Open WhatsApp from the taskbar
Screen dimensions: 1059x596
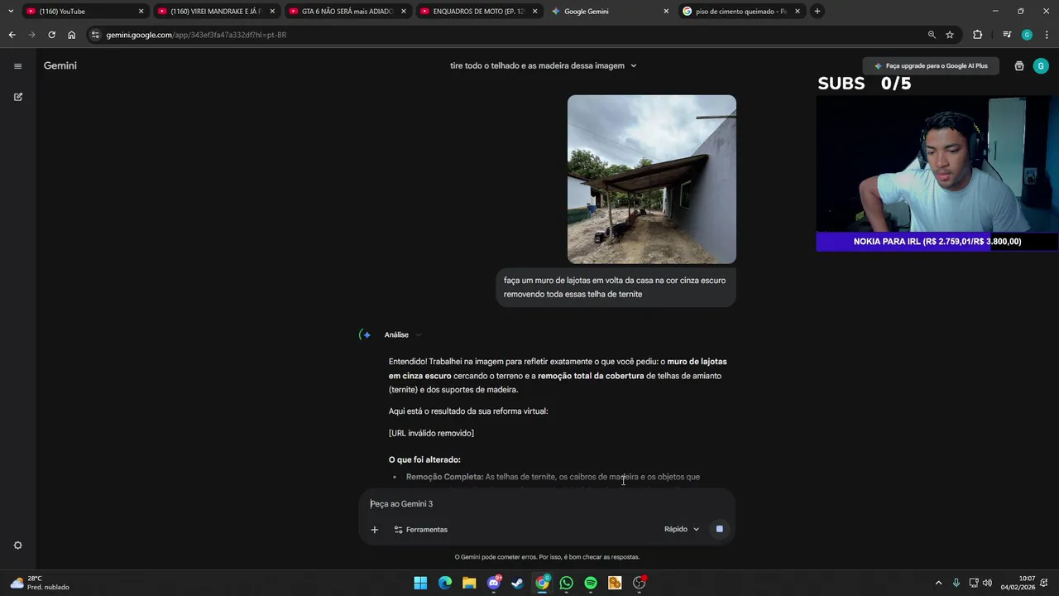pyautogui.click(x=566, y=583)
